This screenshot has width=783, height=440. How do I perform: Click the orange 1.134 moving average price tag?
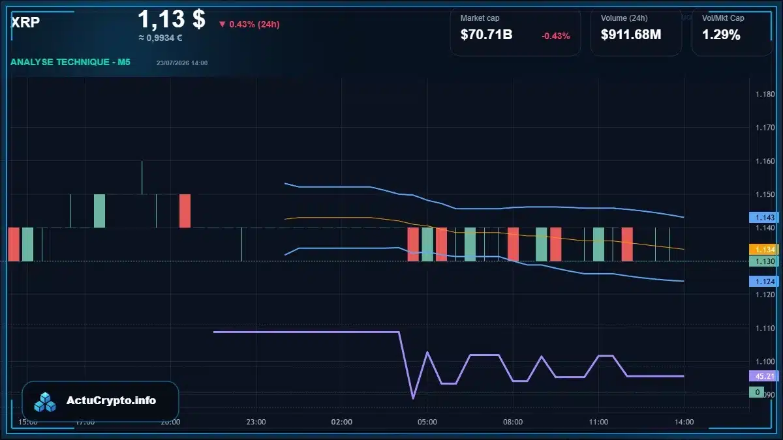tap(763, 250)
